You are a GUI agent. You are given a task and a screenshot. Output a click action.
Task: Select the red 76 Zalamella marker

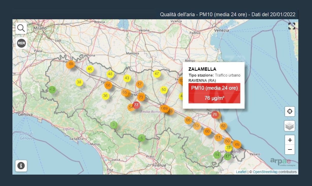coord(215,115)
